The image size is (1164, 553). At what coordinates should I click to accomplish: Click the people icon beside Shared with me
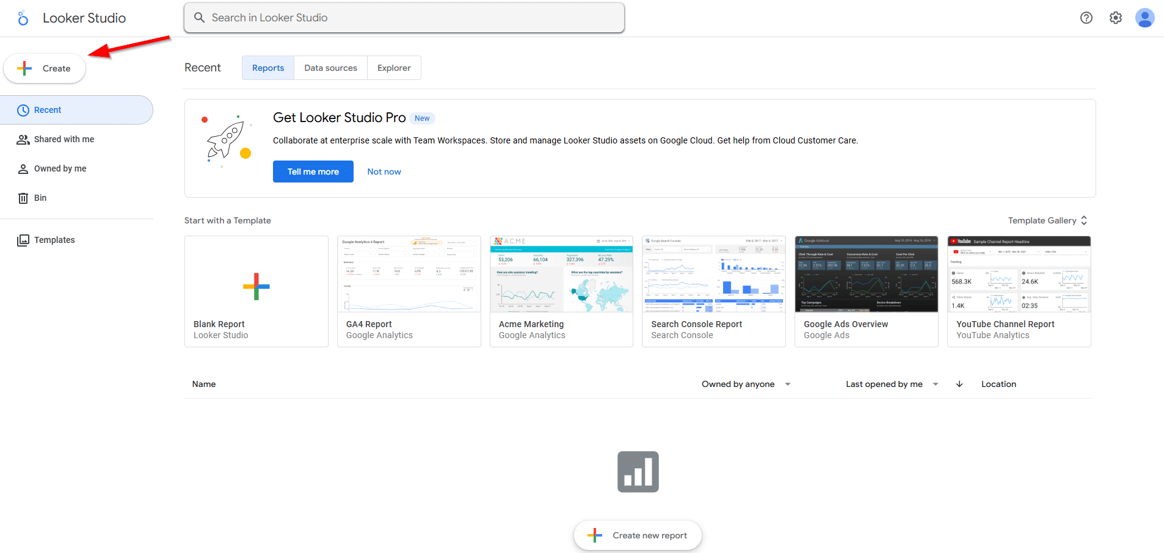tap(23, 140)
